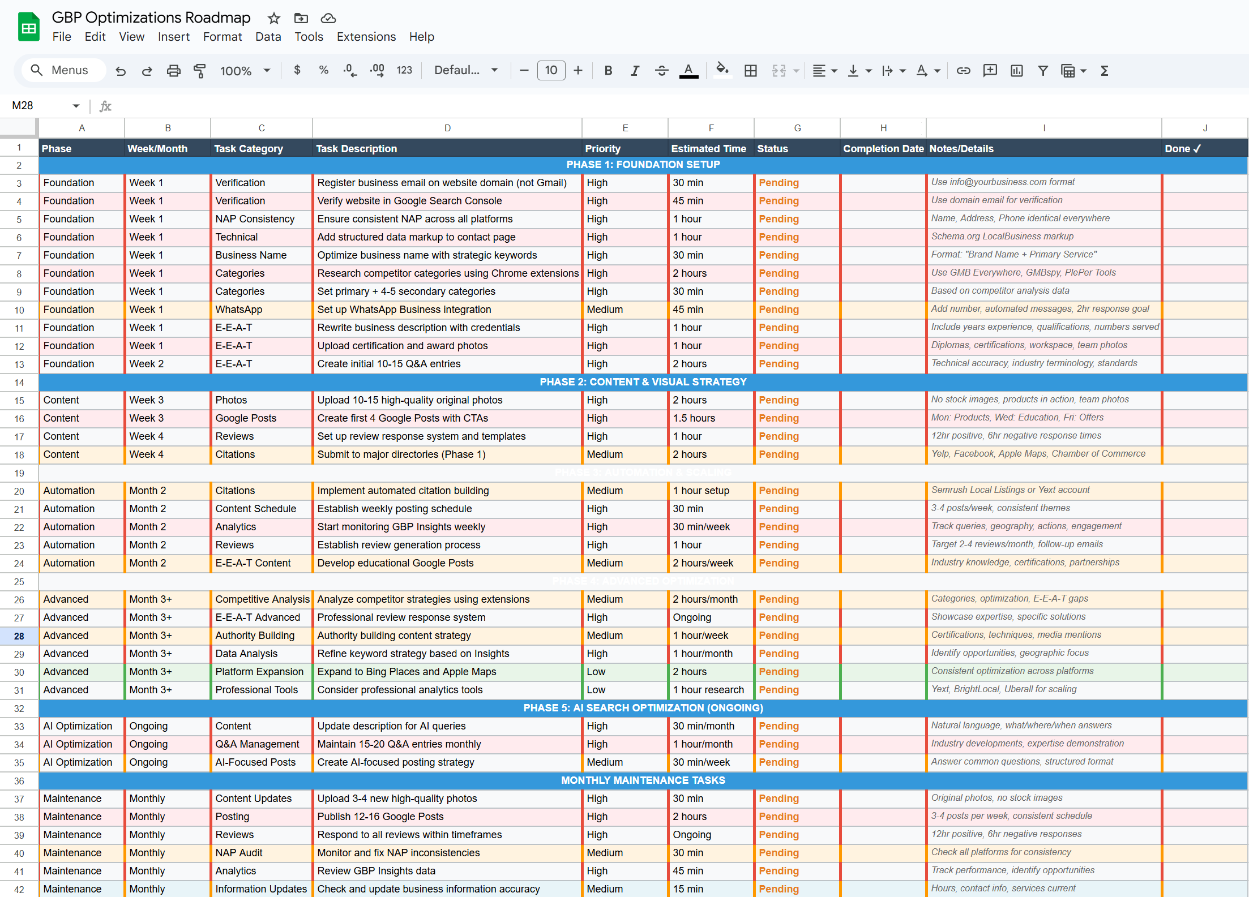This screenshot has height=897, width=1249.
Task: Open more number formats 123
Action: (x=404, y=70)
